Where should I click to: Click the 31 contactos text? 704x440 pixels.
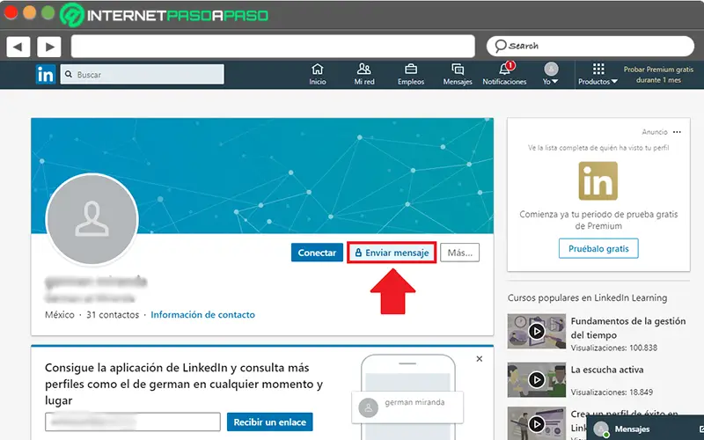click(113, 315)
